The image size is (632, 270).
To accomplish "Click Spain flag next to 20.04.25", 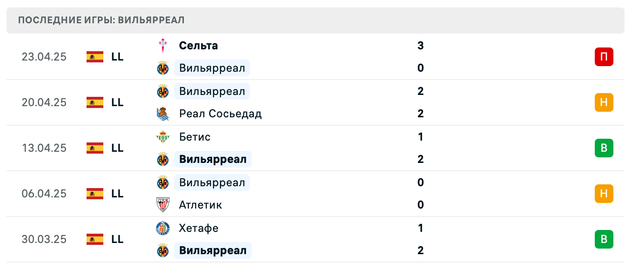I will (x=95, y=102).
